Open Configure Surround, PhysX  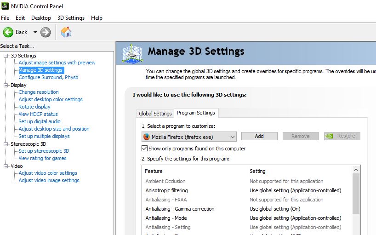[x=48, y=77]
